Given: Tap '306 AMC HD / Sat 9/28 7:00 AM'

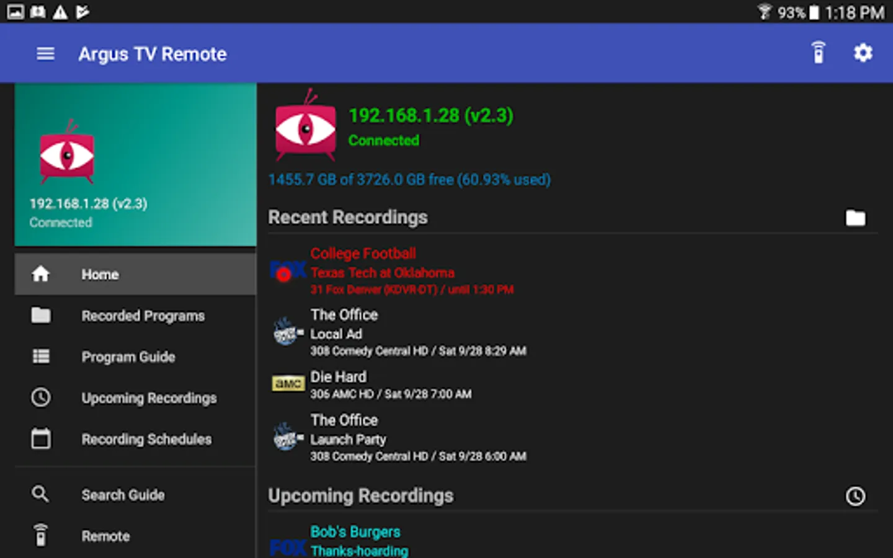Looking at the screenshot, I should click(x=391, y=394).
